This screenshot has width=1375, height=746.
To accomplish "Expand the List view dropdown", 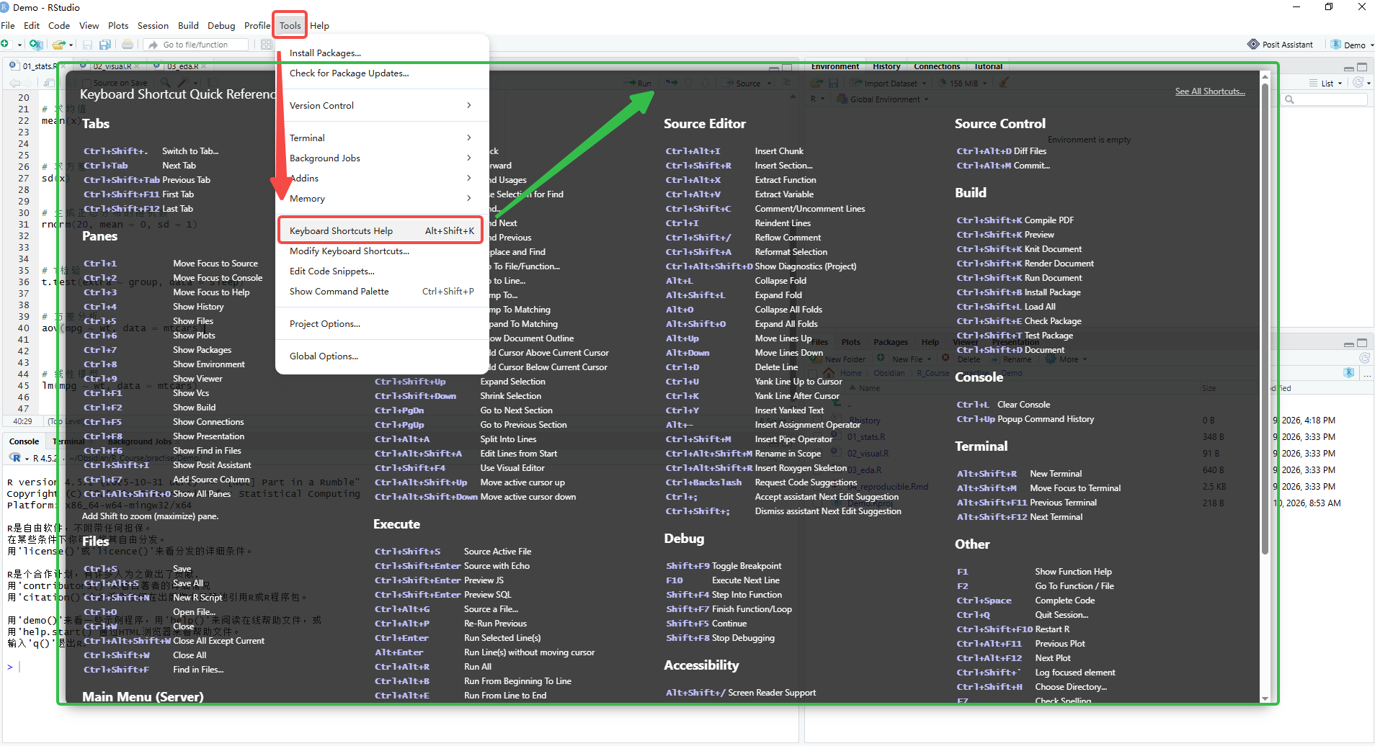I will click(x=1327, y=84).
